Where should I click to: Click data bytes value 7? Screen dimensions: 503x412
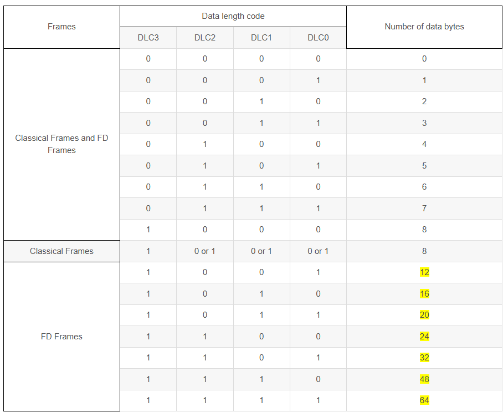point(424,208)
